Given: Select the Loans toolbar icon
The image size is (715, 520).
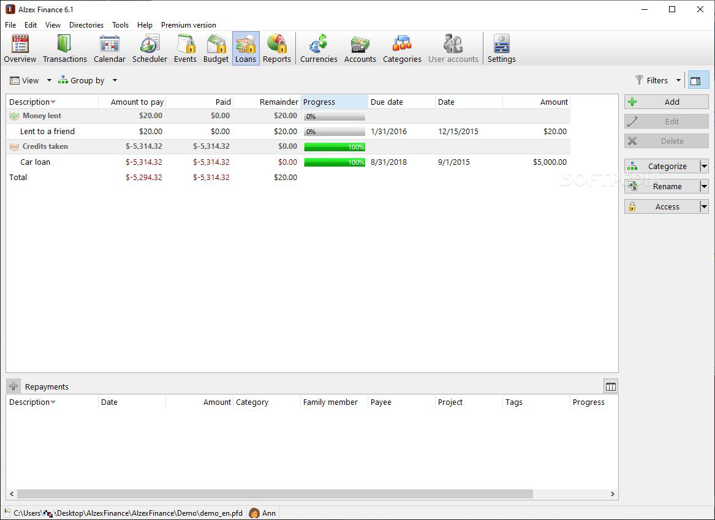Looking at the screenshot, I should click(246, 48).
